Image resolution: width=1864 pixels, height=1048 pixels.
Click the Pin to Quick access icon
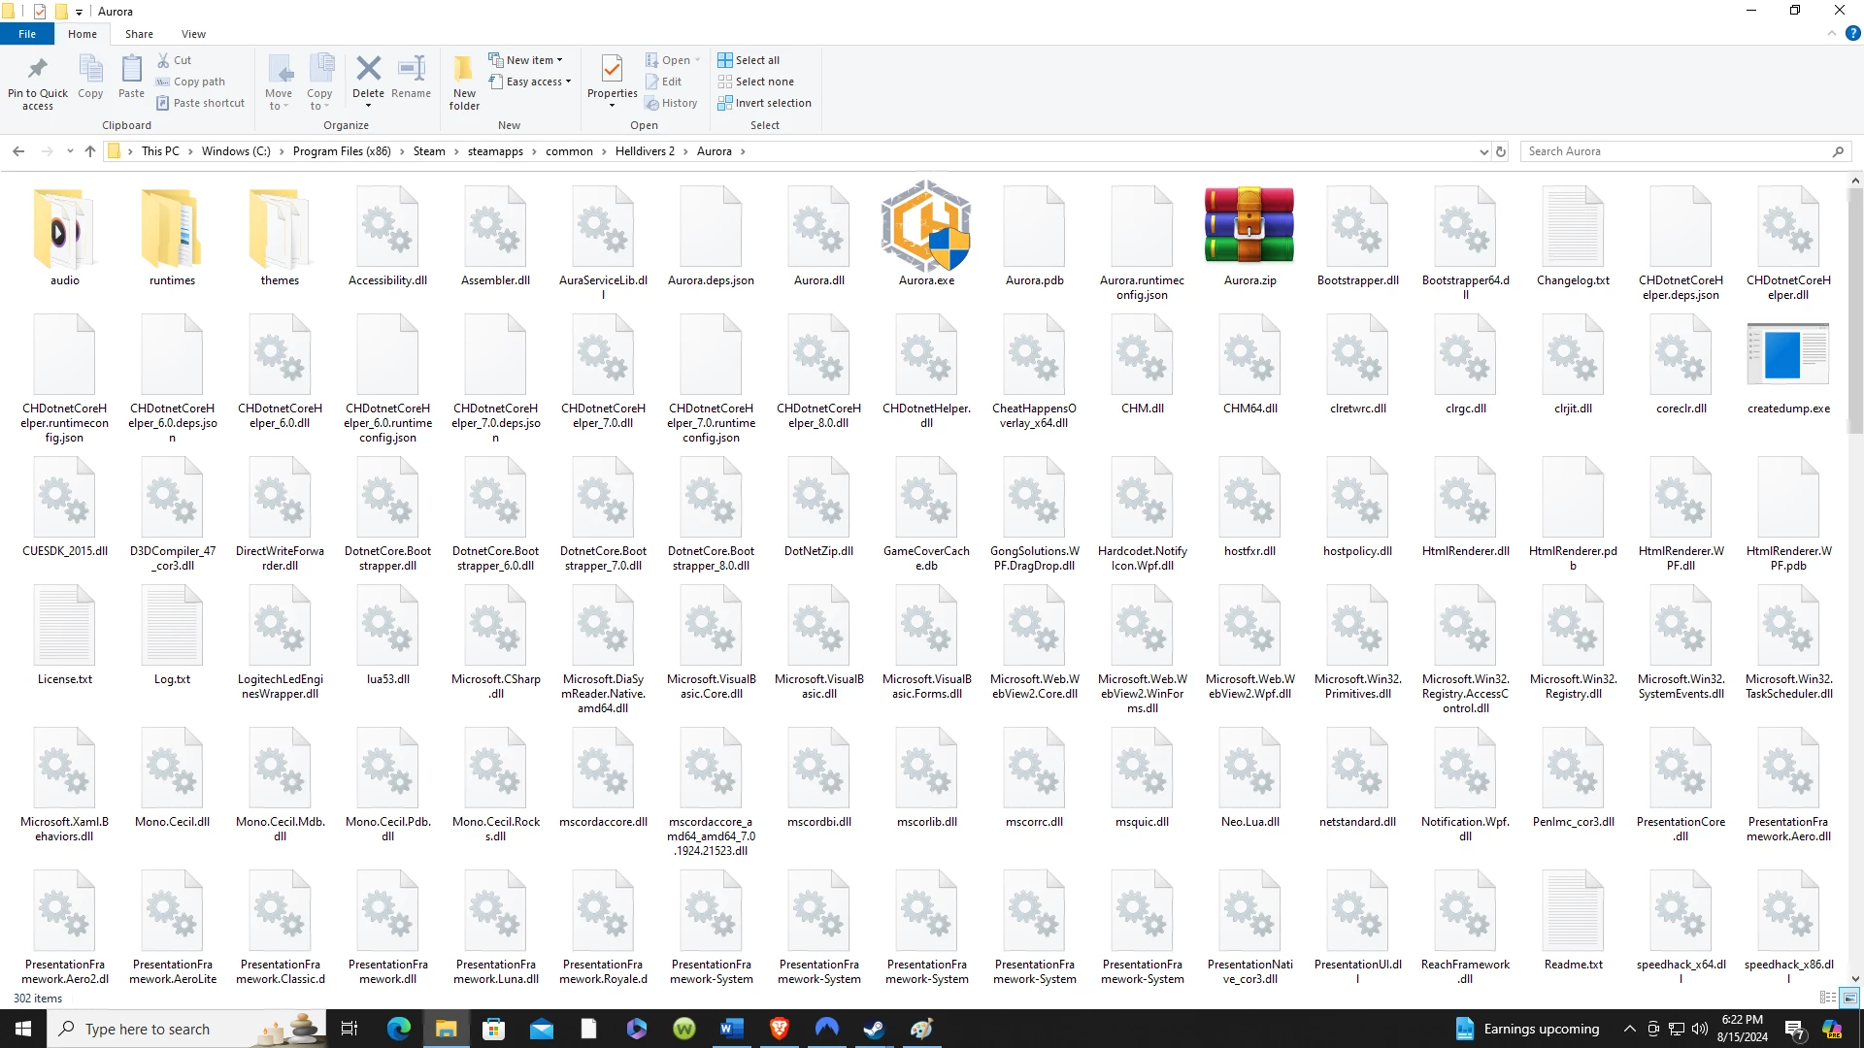37,82
